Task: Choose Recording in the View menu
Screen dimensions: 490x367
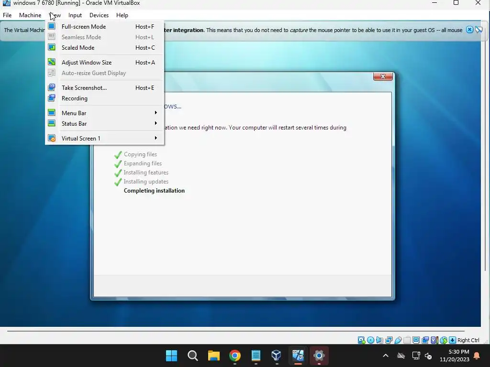Action: (x=104, y=98)
